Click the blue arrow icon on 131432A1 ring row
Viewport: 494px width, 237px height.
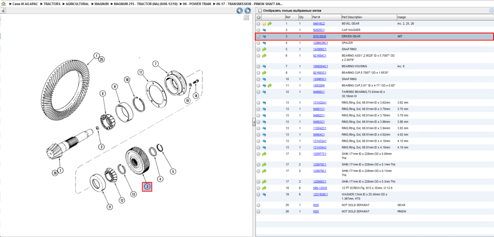pos(264,103)
